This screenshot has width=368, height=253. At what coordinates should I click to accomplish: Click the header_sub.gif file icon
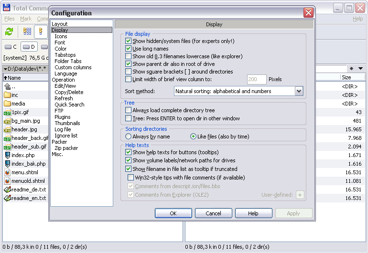tap(8, 147)
